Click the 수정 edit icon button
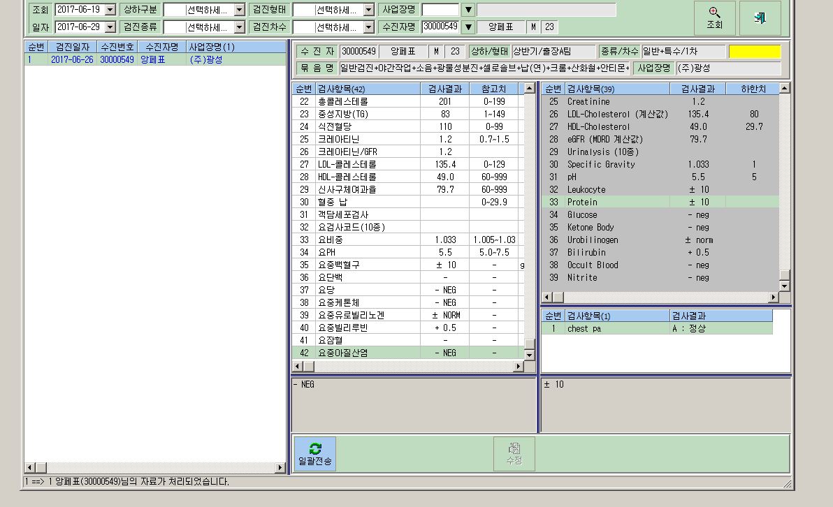The height and width of the screenshot is (507, 833). (514, 454)
